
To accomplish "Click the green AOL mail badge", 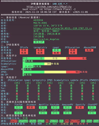I will [61, 121].
